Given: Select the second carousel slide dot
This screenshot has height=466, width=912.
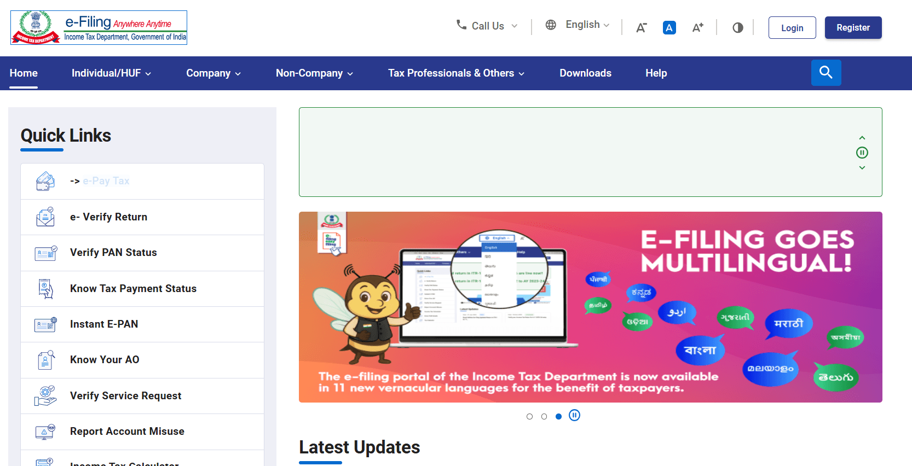Looking at the screenshot, I should coord(544,417).
